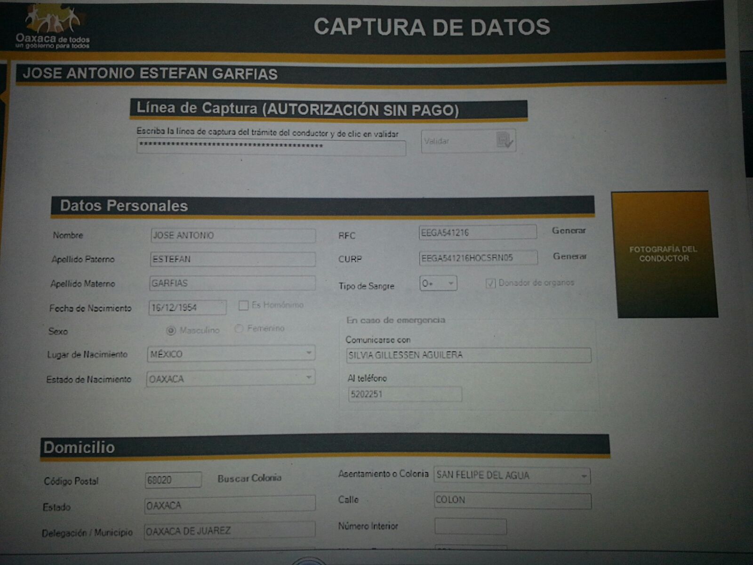Select the Femenino radio button
Screen dimensions: 753x565
point(239,328)
